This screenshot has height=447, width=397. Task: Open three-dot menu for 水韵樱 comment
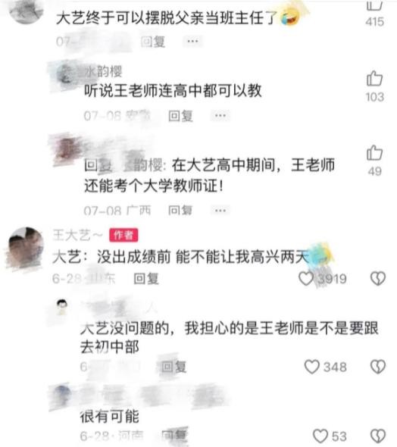(220, 116)
